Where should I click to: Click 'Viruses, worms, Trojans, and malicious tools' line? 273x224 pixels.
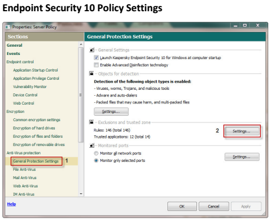[x=131, y=89]
